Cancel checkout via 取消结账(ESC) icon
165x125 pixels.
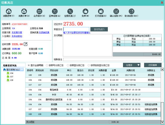click(x=131, y=11)
